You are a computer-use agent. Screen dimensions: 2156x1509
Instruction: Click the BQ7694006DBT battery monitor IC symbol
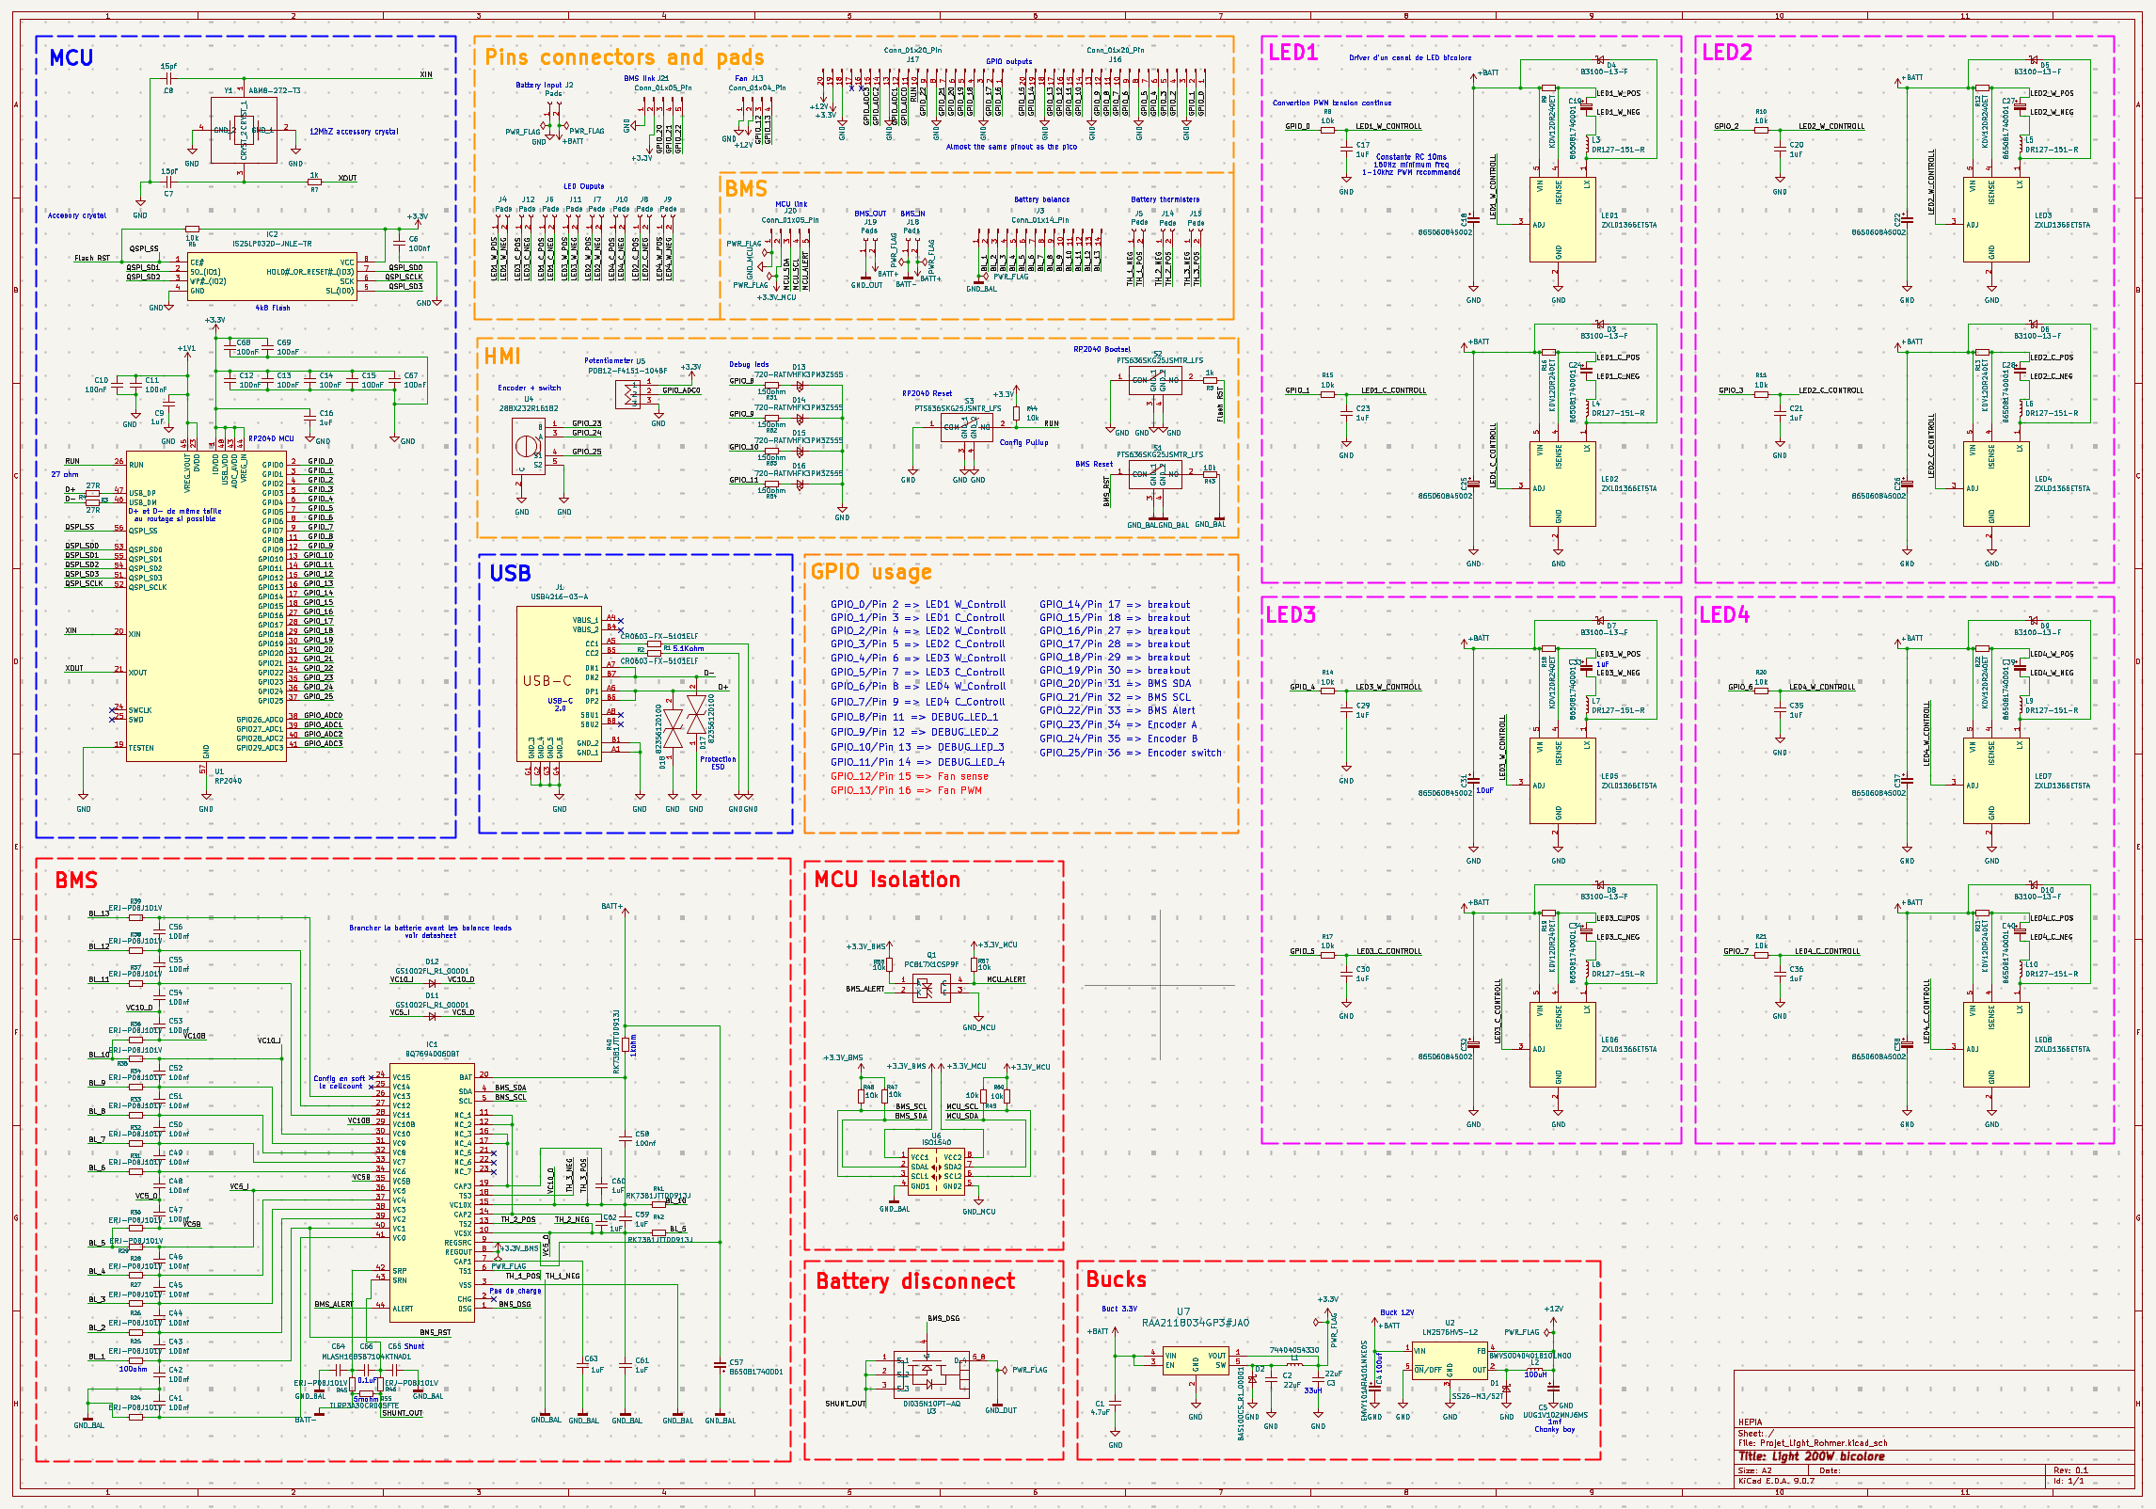point(432,1193)
